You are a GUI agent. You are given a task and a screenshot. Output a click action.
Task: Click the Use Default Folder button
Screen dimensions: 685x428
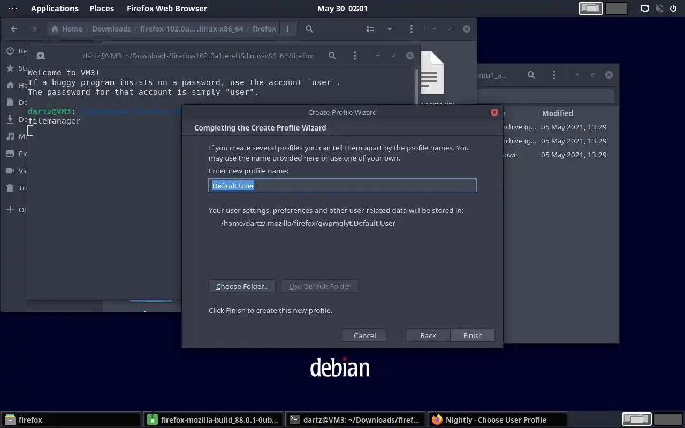[x=320, y=286]
